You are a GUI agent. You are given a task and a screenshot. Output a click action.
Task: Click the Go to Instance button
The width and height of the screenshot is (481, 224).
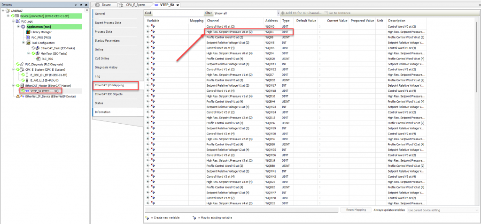pos(337,13)
